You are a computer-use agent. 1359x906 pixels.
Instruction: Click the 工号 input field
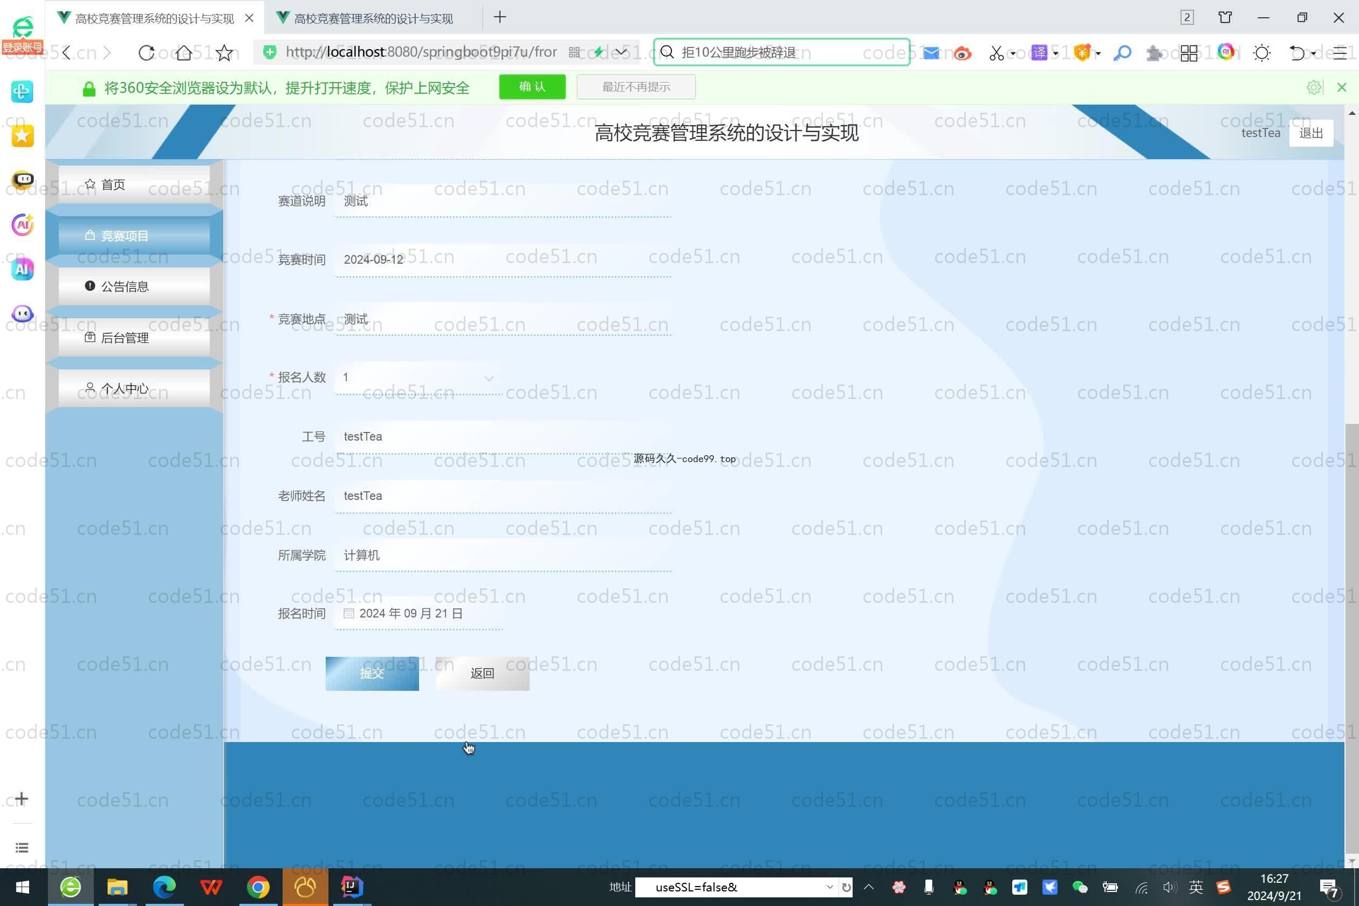pyautogui.click(x=503, y=437)
